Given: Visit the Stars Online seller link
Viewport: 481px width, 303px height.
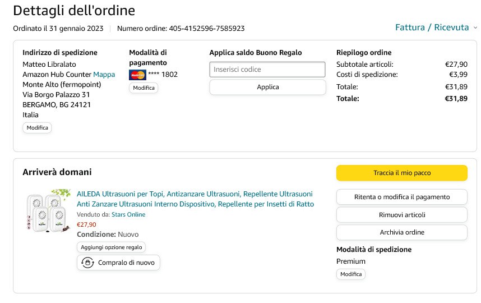Looking at the screenshot, I should [x=128, y=214].
